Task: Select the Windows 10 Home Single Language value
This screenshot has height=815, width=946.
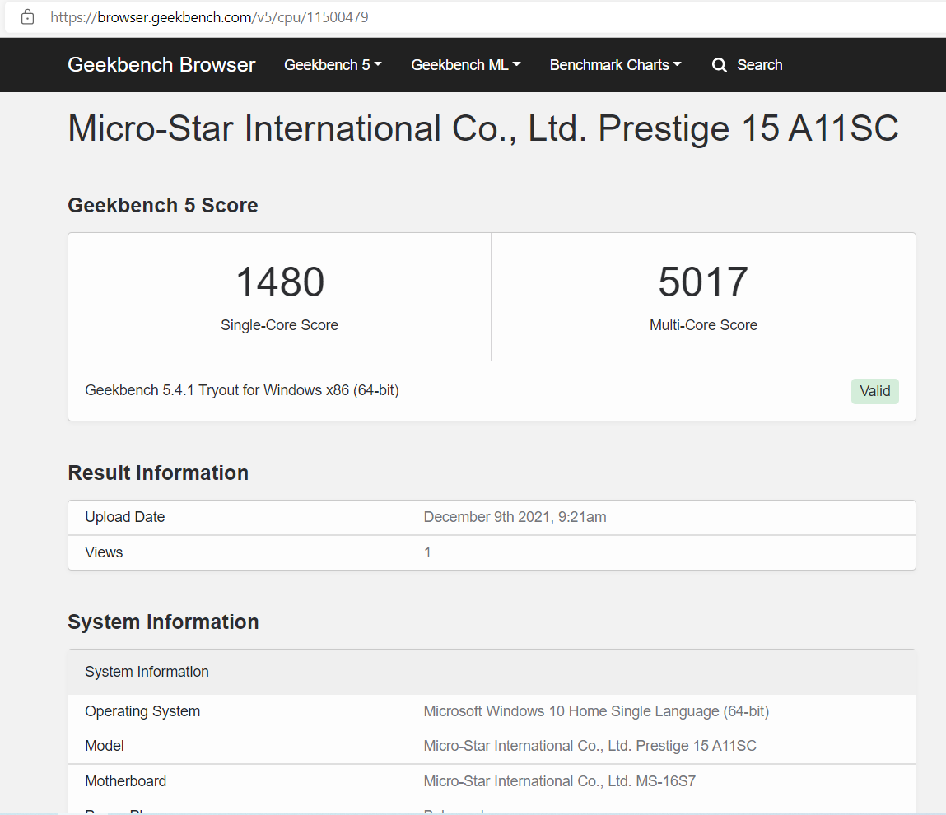Action: click(x=596, y=711)
